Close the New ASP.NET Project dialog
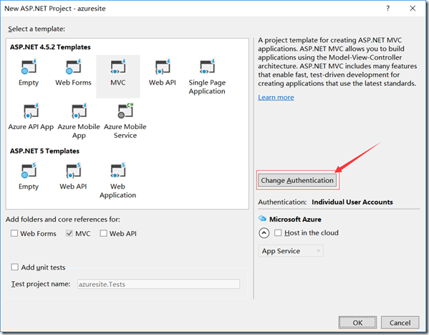 (x=413, y=8)
